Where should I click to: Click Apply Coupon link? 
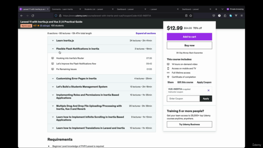click(x=204, y=82)
